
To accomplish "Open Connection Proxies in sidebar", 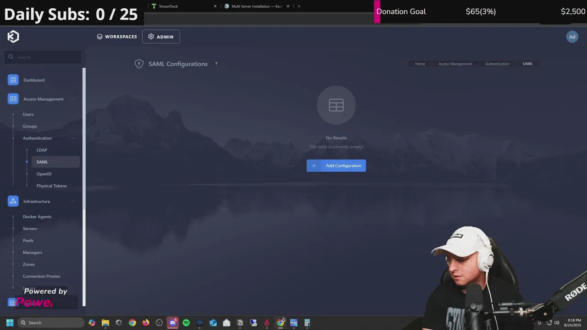I will (x=41, y=276).
